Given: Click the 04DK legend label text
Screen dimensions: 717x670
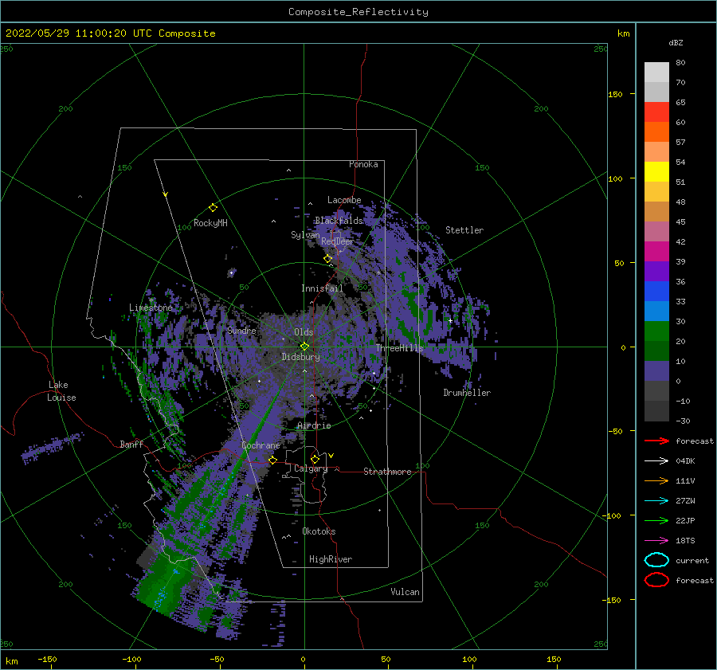Looking at the screenshot, I should [x=685, y=460].
